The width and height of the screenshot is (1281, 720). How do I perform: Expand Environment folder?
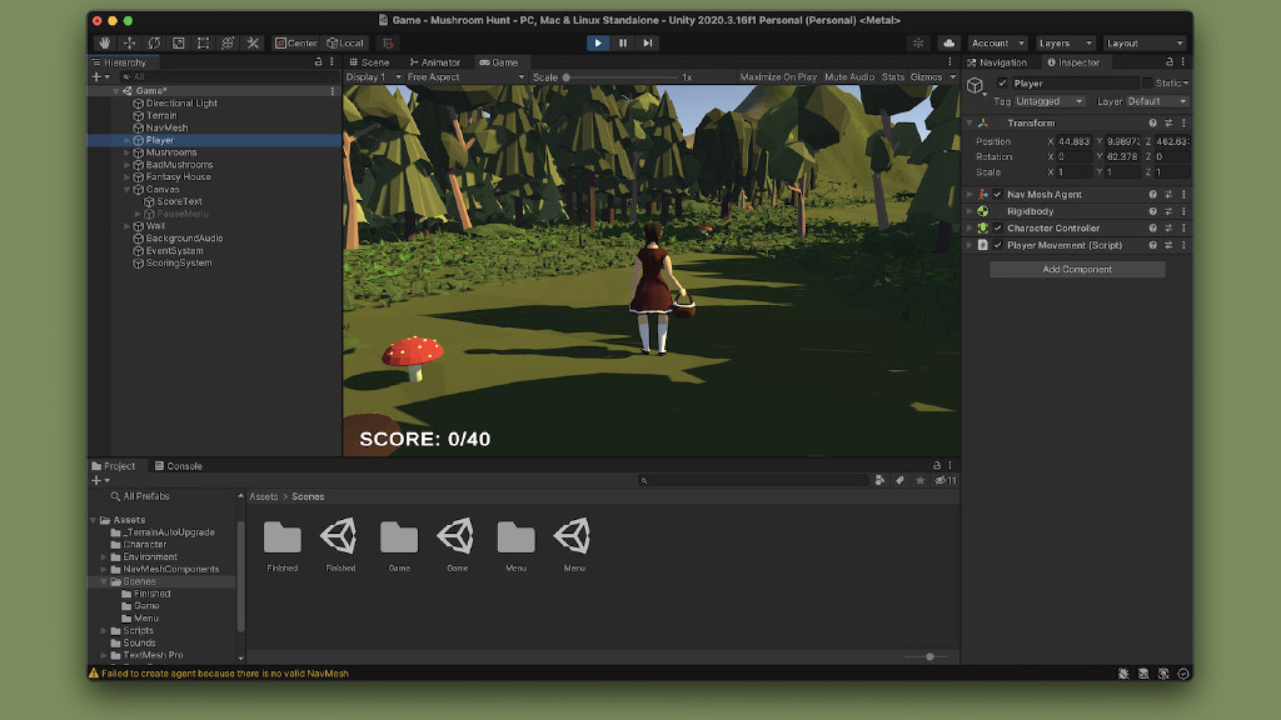tap(104, 557)
